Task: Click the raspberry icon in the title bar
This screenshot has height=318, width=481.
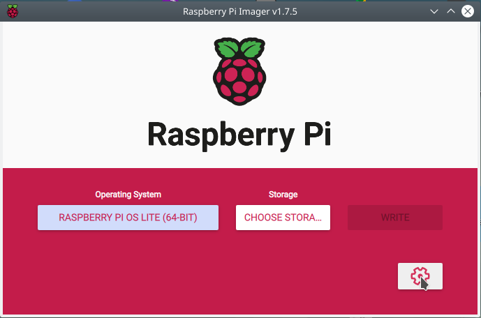Action: pyautogui.click(x=13, y=11)
